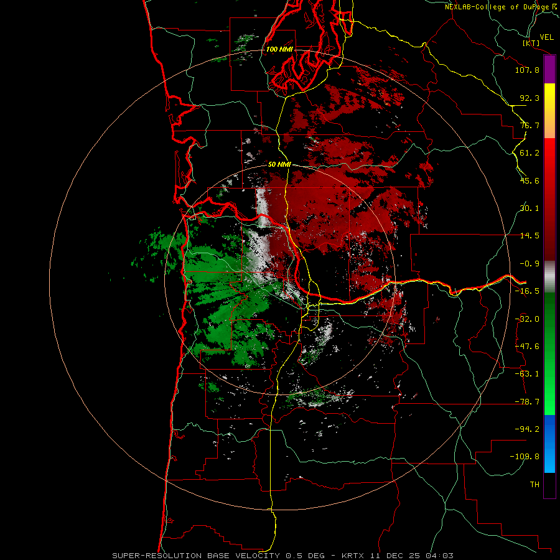Select the -0.9 scale value
This screenshot has width=560, height=560.
tap(530, 264)
